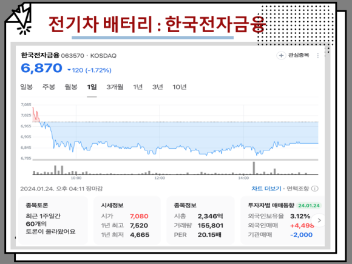The image size is (352, 264).
Task: Click the current price 6,870
Action: coord(41,68)
